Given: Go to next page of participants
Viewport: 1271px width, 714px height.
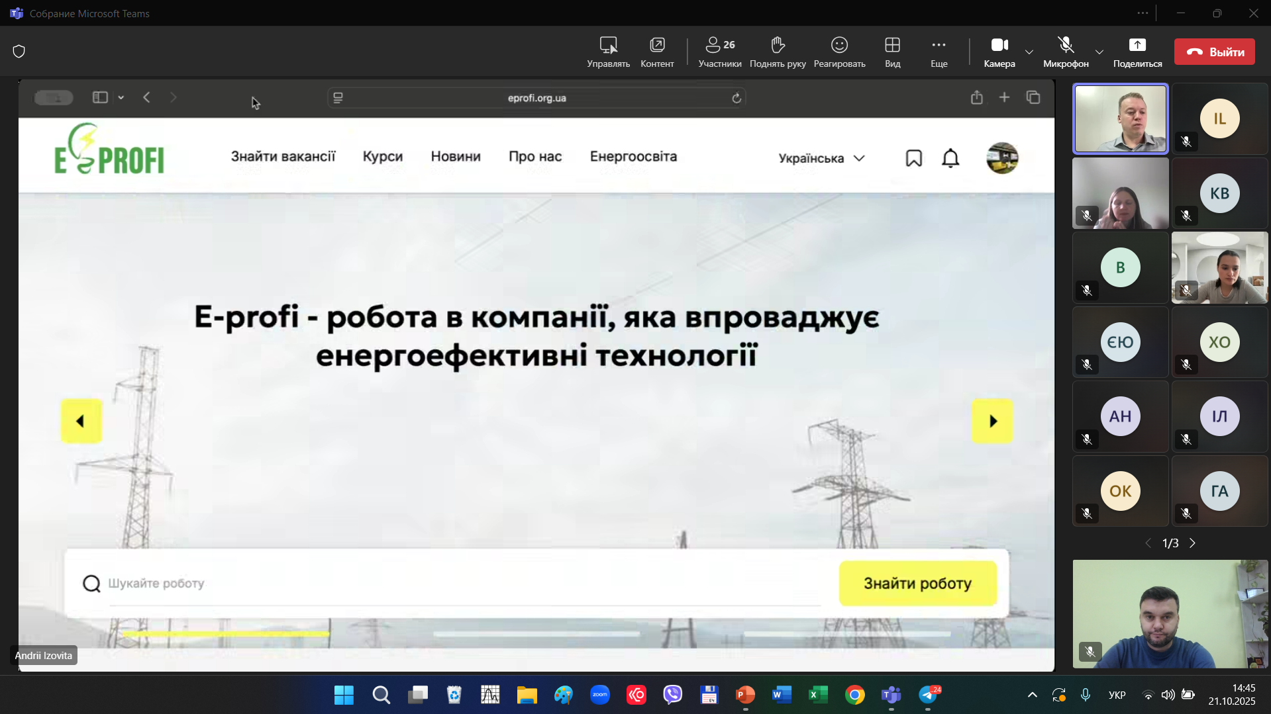Looking at the screenshot, I should [1192, 543].
